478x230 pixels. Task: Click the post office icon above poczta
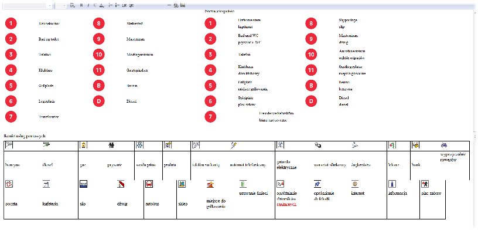point(9,184)
